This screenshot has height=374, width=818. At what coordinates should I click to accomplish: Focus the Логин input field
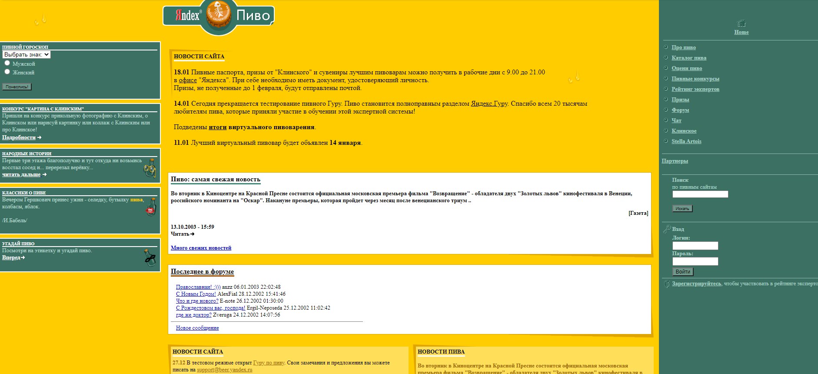pyautogui.click(x=695, y=246)
